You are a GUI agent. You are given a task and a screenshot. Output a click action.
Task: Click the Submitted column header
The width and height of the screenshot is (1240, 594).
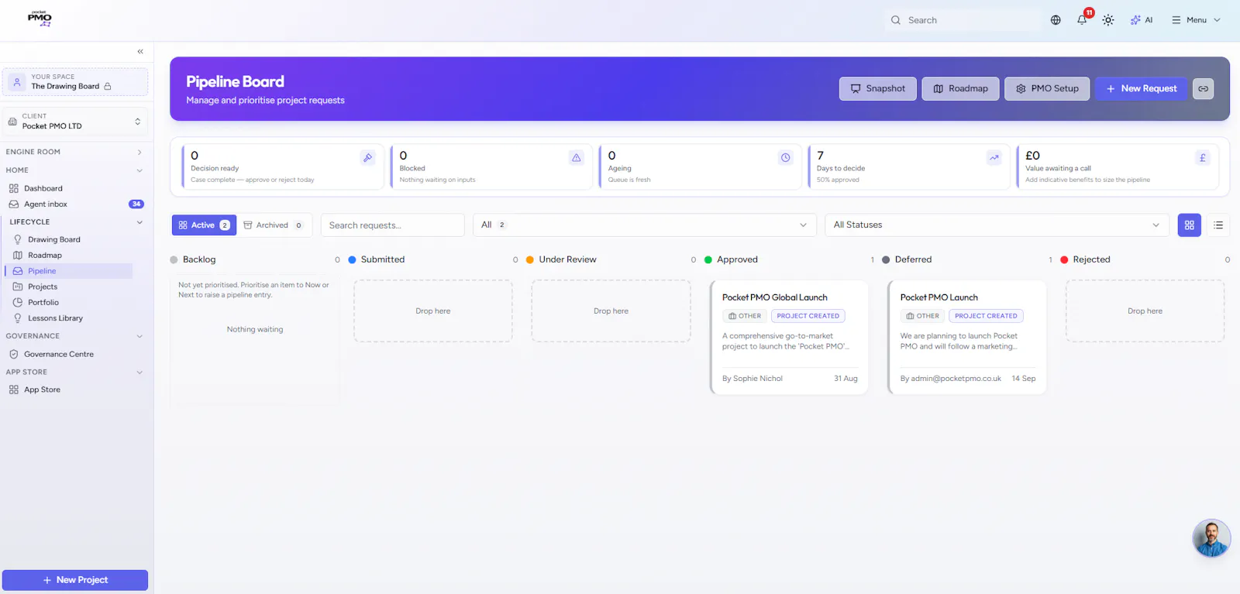(383, 260)
